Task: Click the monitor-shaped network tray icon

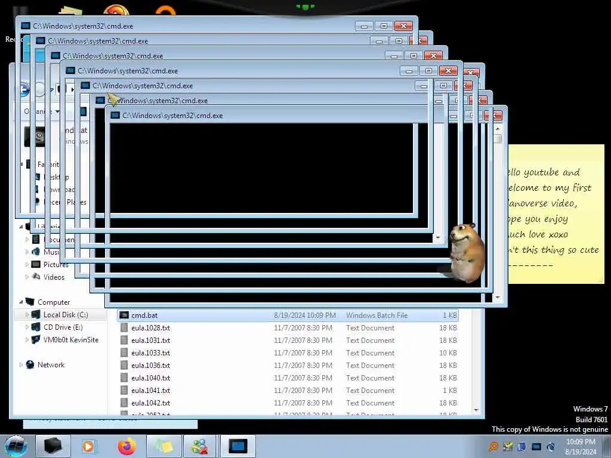Action: click(x=536, y=446)
